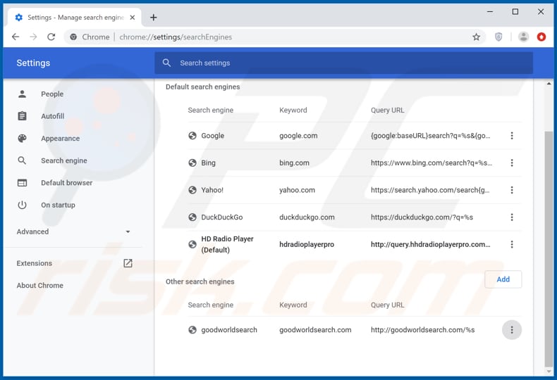
Task: Open Extensions external link icon
Action: tap(128, 263)
